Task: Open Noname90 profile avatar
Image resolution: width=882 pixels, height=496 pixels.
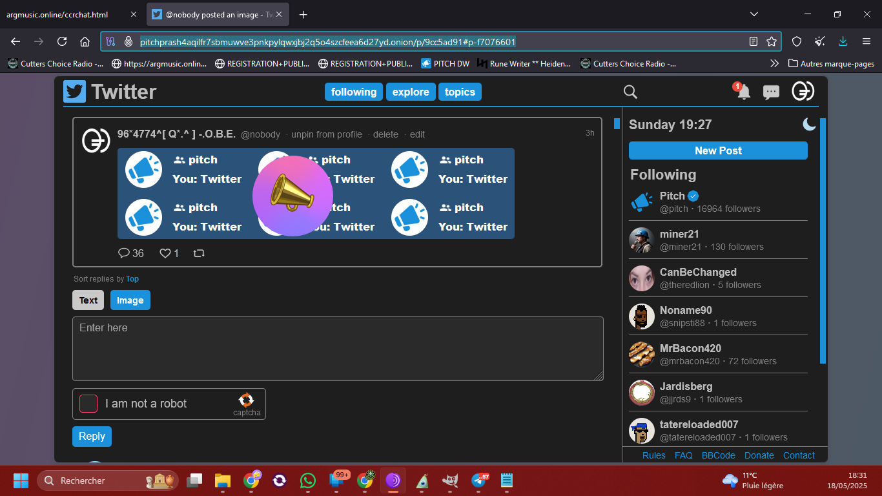Action: tap(641, 316)
